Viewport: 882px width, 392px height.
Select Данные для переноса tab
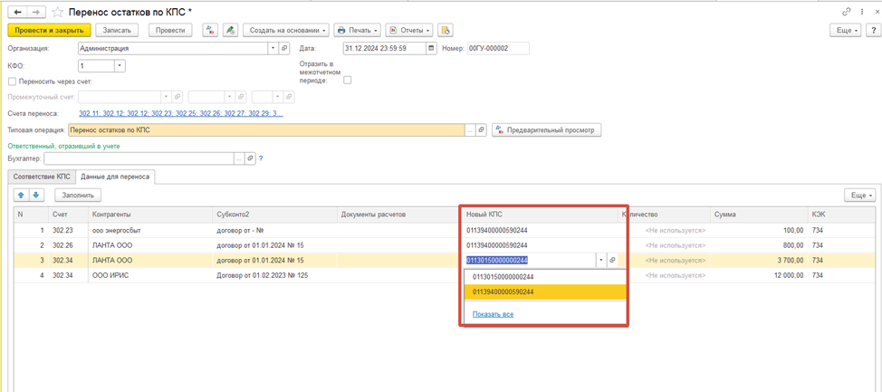[115, 177]
